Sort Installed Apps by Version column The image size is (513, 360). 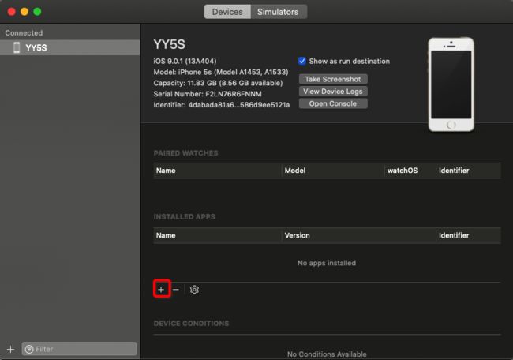358,235
